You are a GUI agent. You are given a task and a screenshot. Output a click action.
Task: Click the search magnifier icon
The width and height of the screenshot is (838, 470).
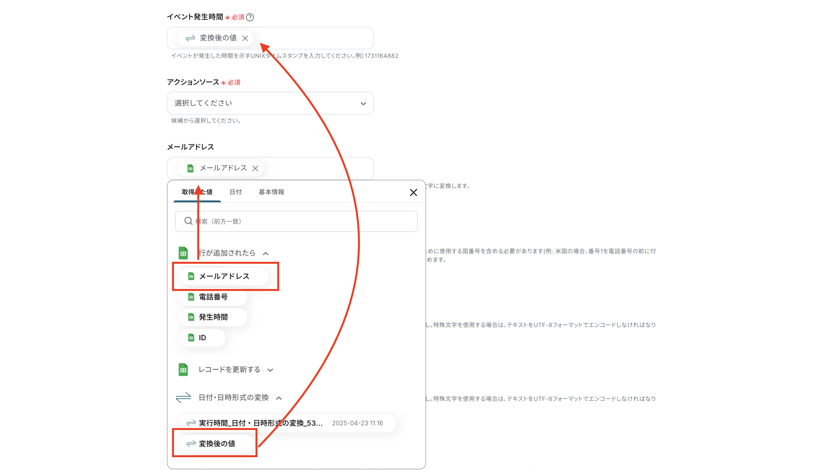[188, 221]
